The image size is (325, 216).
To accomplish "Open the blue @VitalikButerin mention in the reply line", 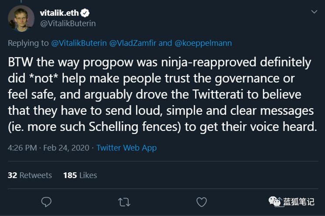I will click(x=79, y=43).
